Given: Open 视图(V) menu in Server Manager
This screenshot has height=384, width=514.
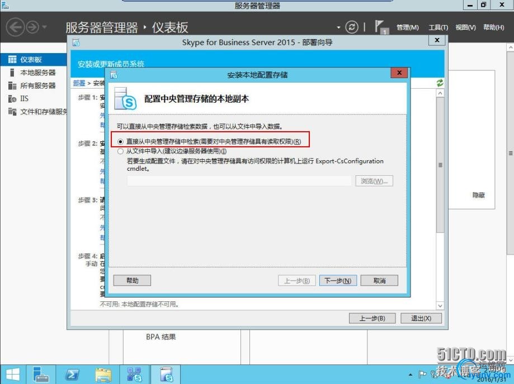Looking at the screenshot, I should click(x=465, y=27).
